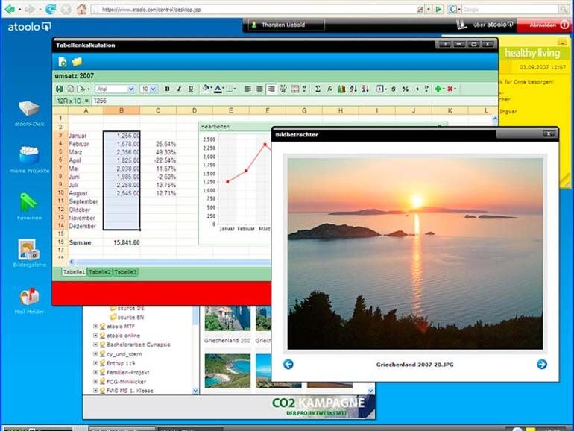Show next image in Bildbetrachter
Screen dimensions: 574x431
[x=542, y=365]
